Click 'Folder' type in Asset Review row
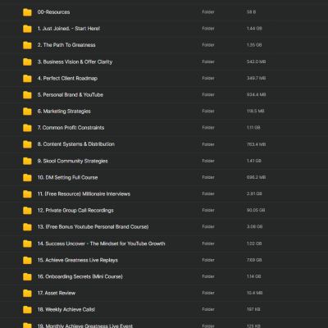Image resolution: width=328 pixels, height=328 pixels. click(208, 293)
